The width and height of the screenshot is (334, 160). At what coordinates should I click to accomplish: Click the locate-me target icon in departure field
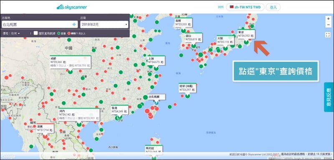[74, 25]
